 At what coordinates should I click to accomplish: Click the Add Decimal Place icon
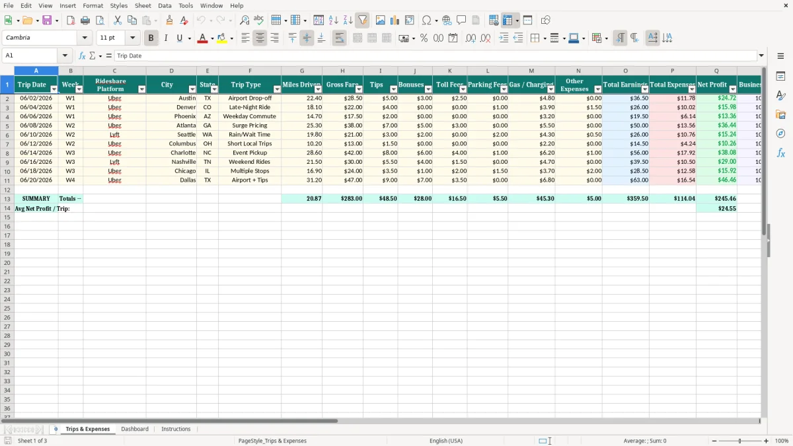tap(471, 38)
